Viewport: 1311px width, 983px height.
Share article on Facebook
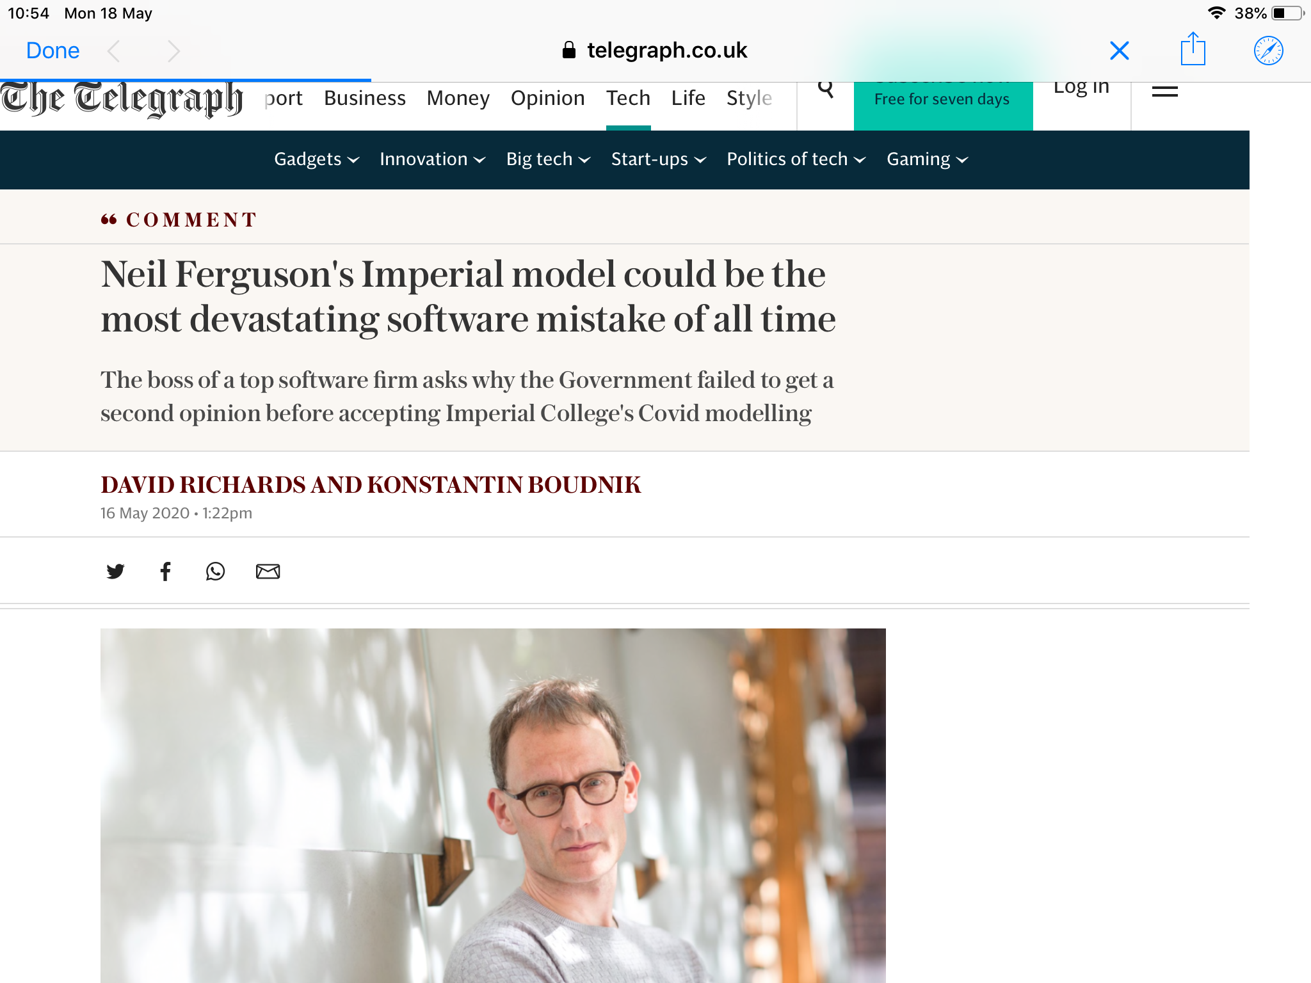point(165,571)
